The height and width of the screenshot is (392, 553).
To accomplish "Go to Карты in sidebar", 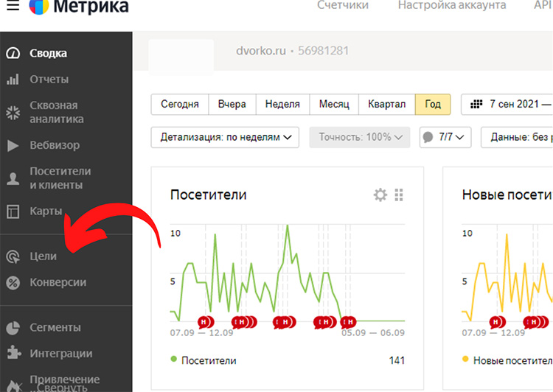I will 46,211.
